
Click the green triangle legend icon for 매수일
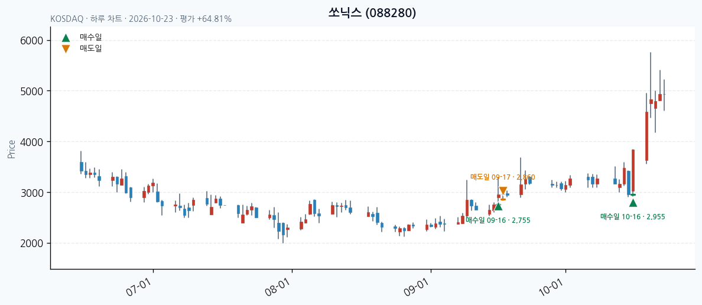coord(66,38)
